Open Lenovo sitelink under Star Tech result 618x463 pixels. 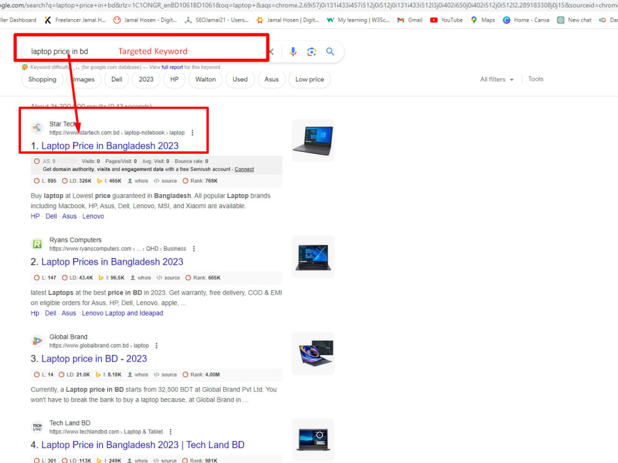coord(93,217)
